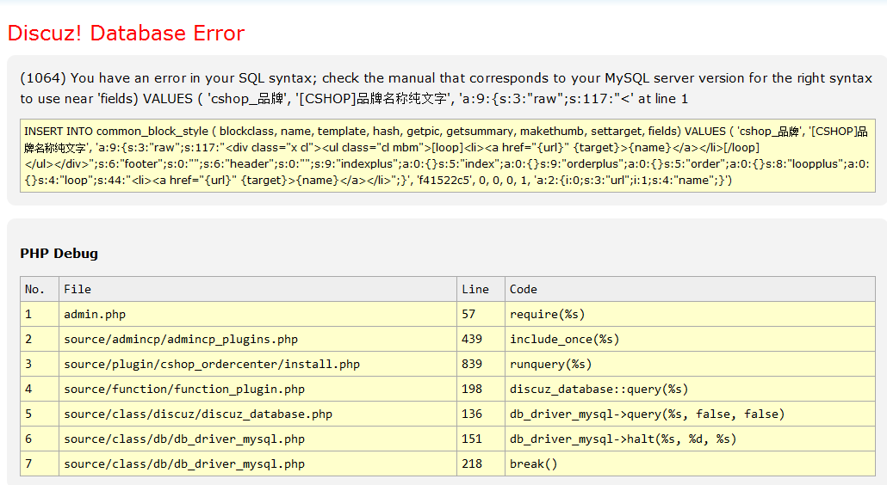Click row number 6 cell
Viewport: 887px width, 485px height.
pos(40,439)
